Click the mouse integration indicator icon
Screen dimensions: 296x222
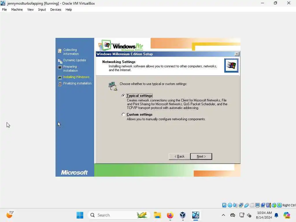click(274, 205)
